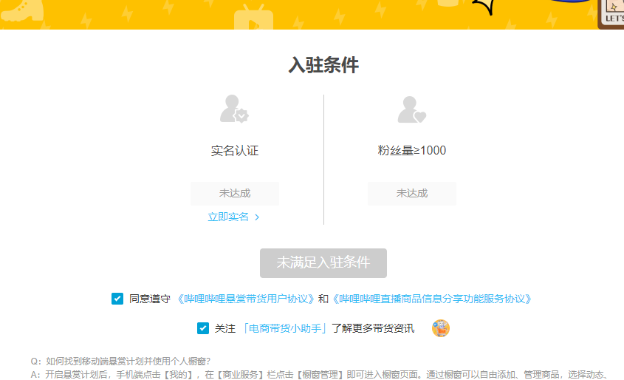This screenshot has width=624, height=380.
Task: Click the question 如何找到移动端悬赏计划并使用个人橱窗?
Action: pyautogui.click(x=120, y=362)
